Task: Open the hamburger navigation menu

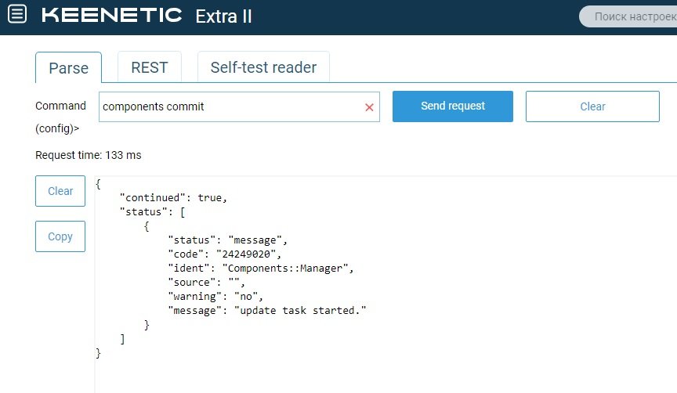Action: (17, 14)
